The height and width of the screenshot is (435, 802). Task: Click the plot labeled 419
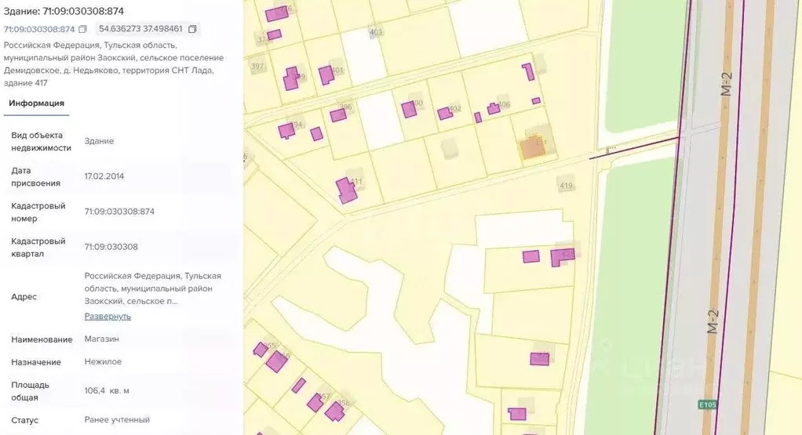[566, 186]
